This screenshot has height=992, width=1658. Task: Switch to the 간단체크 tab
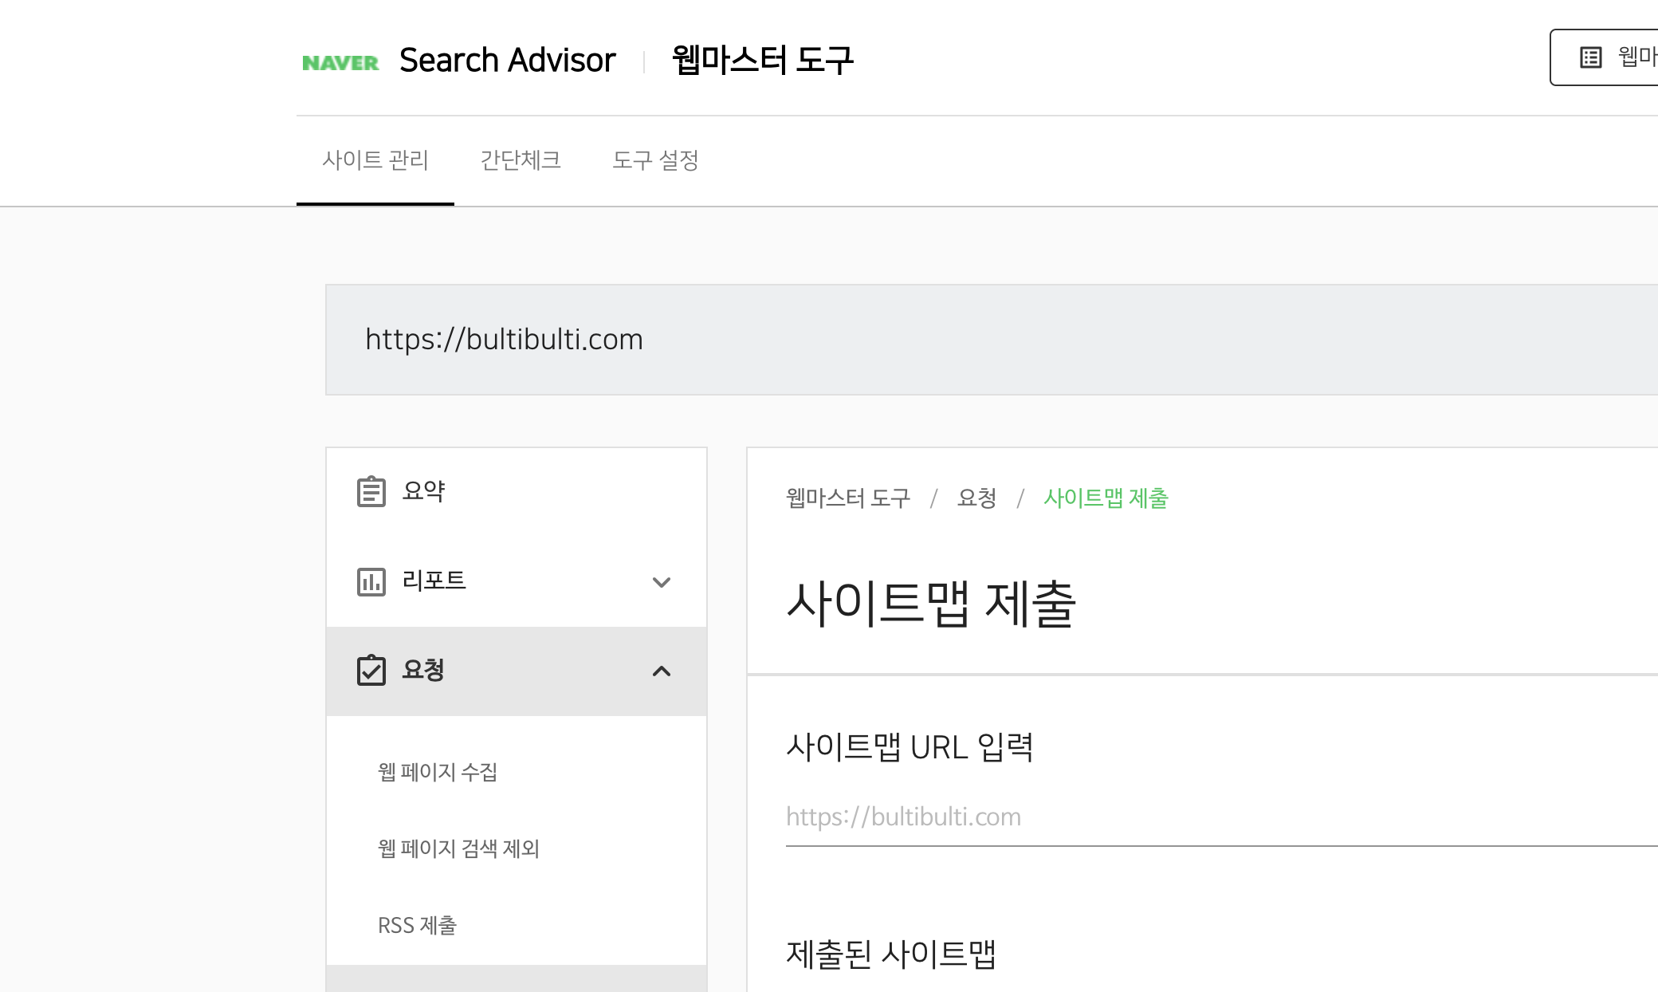pos(521,160)
